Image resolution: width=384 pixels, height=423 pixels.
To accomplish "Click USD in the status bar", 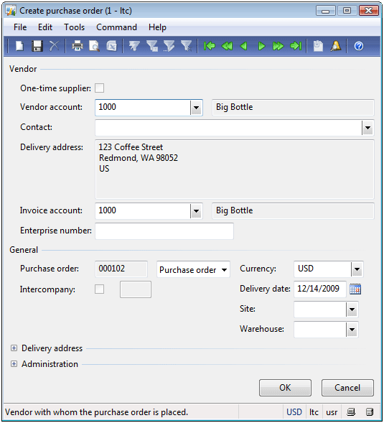I will point(294,412).
